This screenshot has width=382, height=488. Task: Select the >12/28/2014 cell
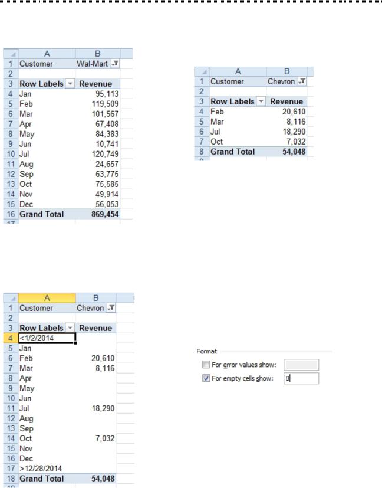(47, 468)
